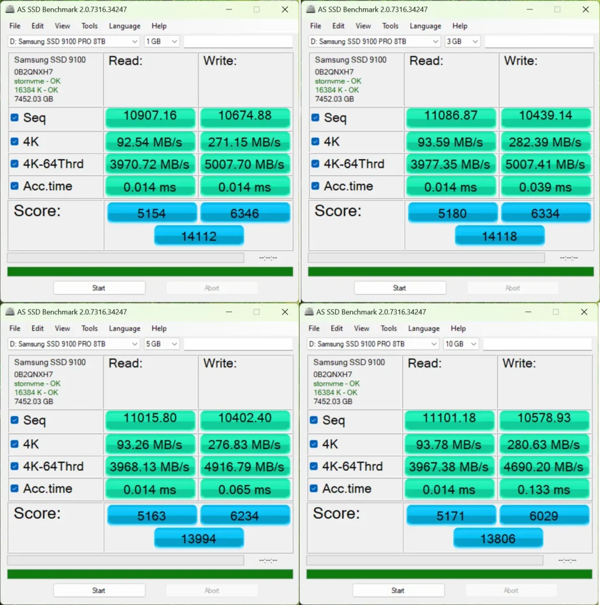Click Abort in the 10 GB window

[x=511, y=590]
